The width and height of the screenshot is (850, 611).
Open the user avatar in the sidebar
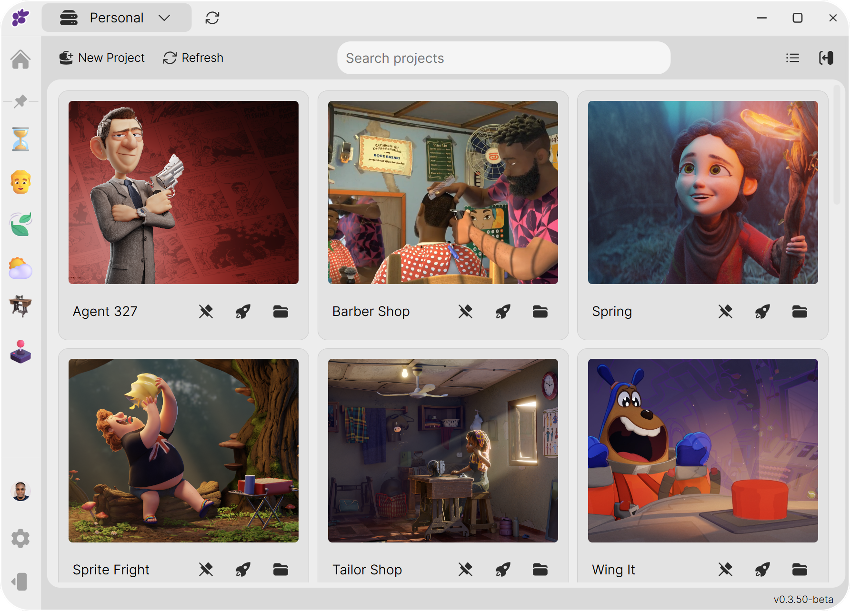(20, 492)
